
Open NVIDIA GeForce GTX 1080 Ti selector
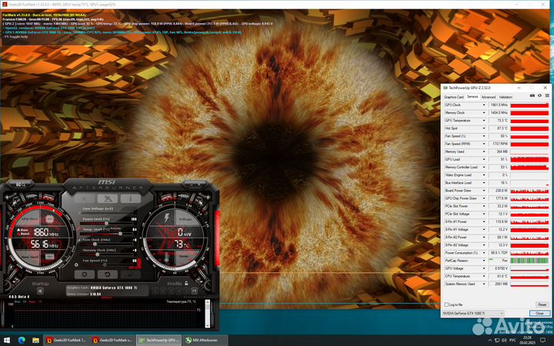pyautogui.click(x=473, y=313)
